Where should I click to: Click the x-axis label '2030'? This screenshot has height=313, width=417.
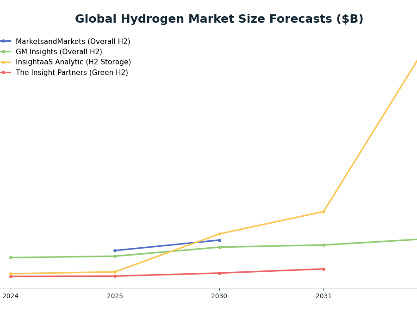[x=219, y=296]
